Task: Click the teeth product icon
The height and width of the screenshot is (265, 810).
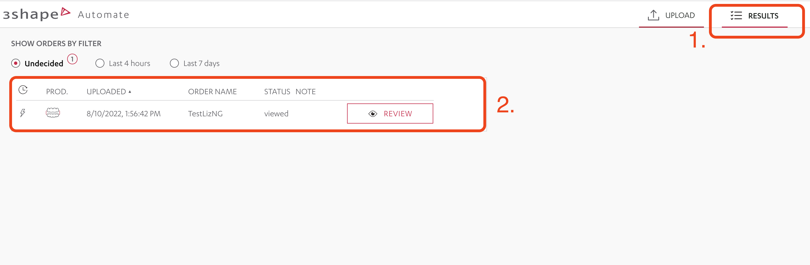Action: pos(53,113)
